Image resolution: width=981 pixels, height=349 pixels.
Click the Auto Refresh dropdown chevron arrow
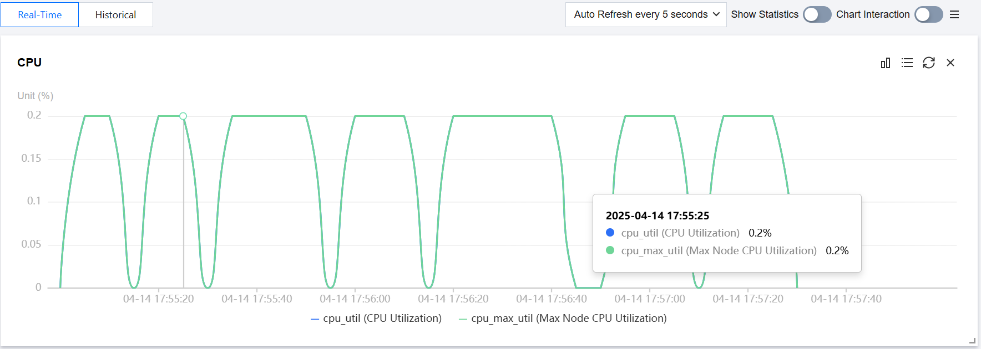[x=716, y=14]
